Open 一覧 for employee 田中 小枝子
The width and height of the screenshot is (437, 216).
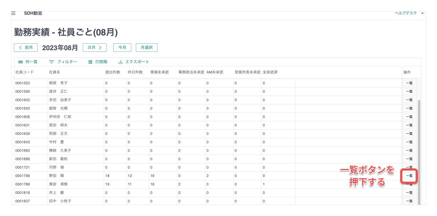point(409,201)
